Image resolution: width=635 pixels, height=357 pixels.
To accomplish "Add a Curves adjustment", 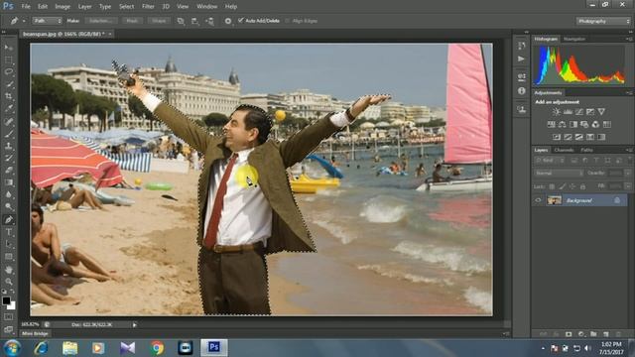I will tap(579, 112).
